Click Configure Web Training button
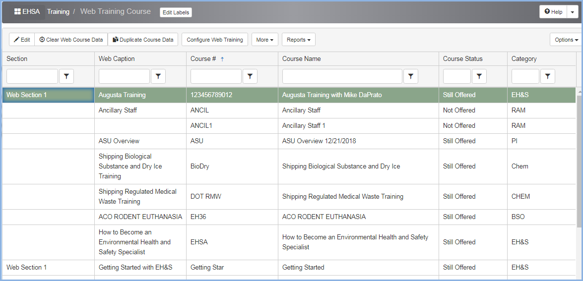 pyautogui.click(x=215, y=40)
